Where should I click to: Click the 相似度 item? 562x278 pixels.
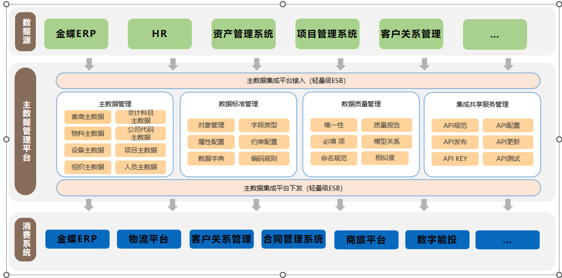click(x=385, y=158)
